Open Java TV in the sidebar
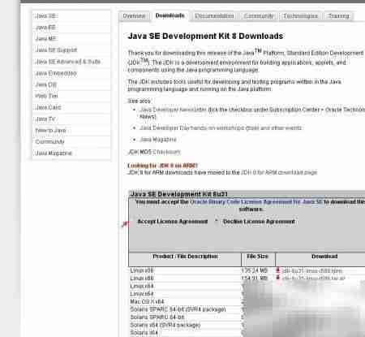365x337 pixels. point(45,119)
